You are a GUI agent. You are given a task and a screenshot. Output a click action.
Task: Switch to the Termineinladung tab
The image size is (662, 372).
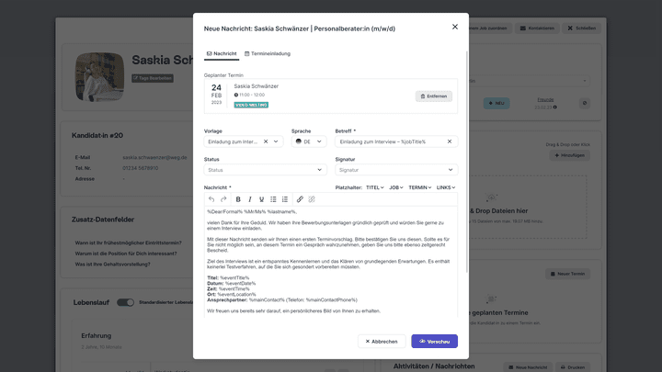267,53
